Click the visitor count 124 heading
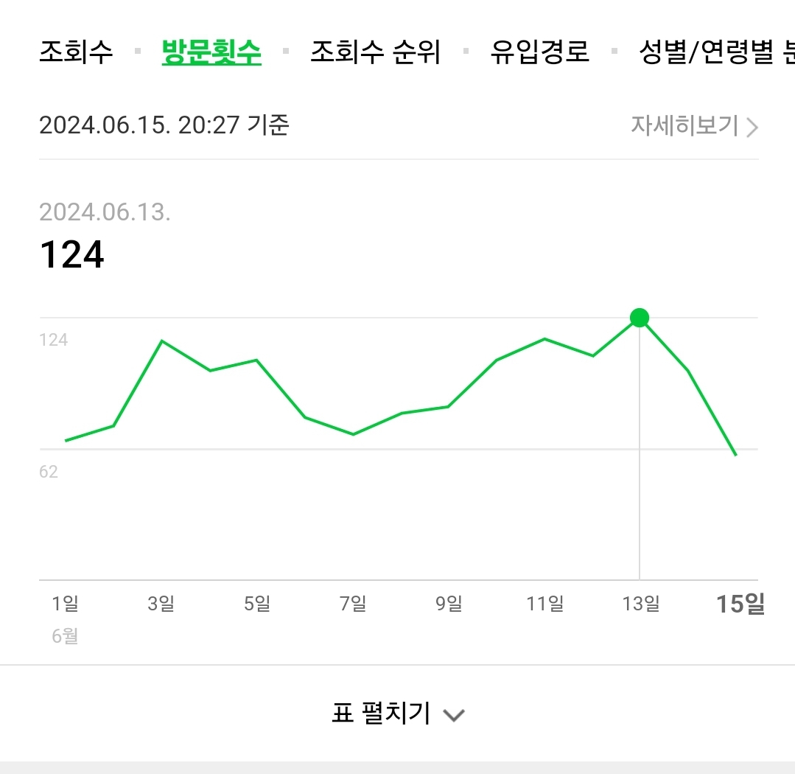 [71, 256]
